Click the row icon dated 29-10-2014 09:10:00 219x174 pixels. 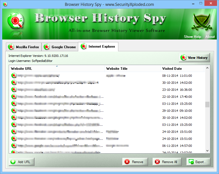point(14,110)
